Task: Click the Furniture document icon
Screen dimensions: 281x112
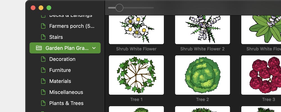Action: (x=43, y=70)
